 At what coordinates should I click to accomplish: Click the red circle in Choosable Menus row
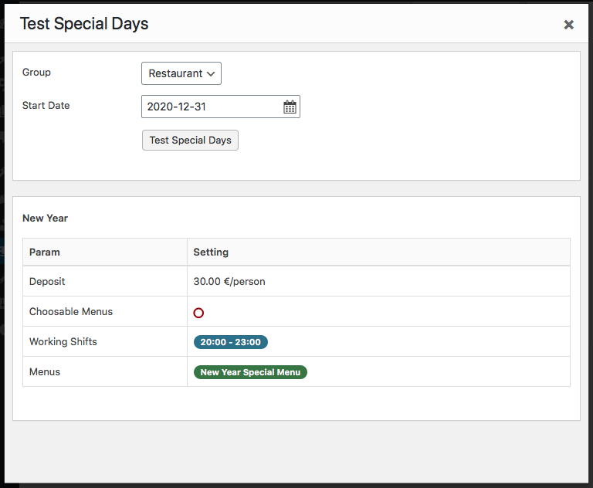(198, 313)
